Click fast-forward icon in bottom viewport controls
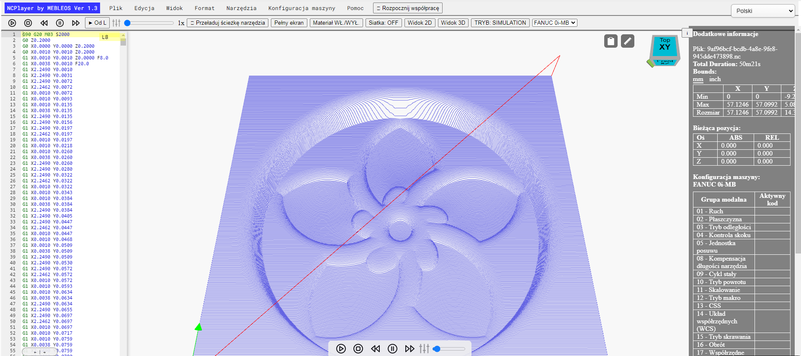Viewport: 801px width, 356px height. (410, 348)
